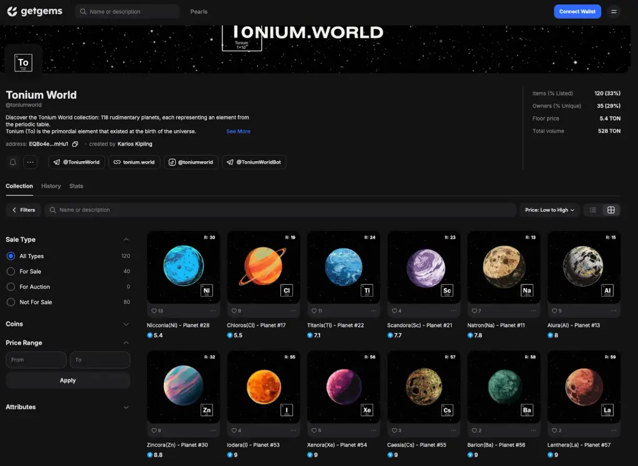638x466 pixels.
Task: Like the Alura(Al) planet card
Action: point(554,311)
